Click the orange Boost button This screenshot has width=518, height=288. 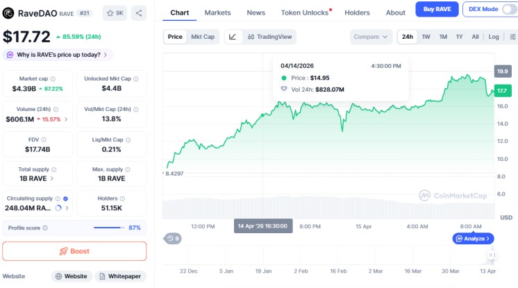[x=74, y=251]
